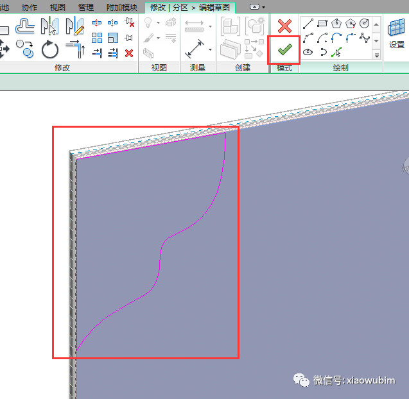Click the 绘制 panel title
409x399 pixels.
point(340,68)
